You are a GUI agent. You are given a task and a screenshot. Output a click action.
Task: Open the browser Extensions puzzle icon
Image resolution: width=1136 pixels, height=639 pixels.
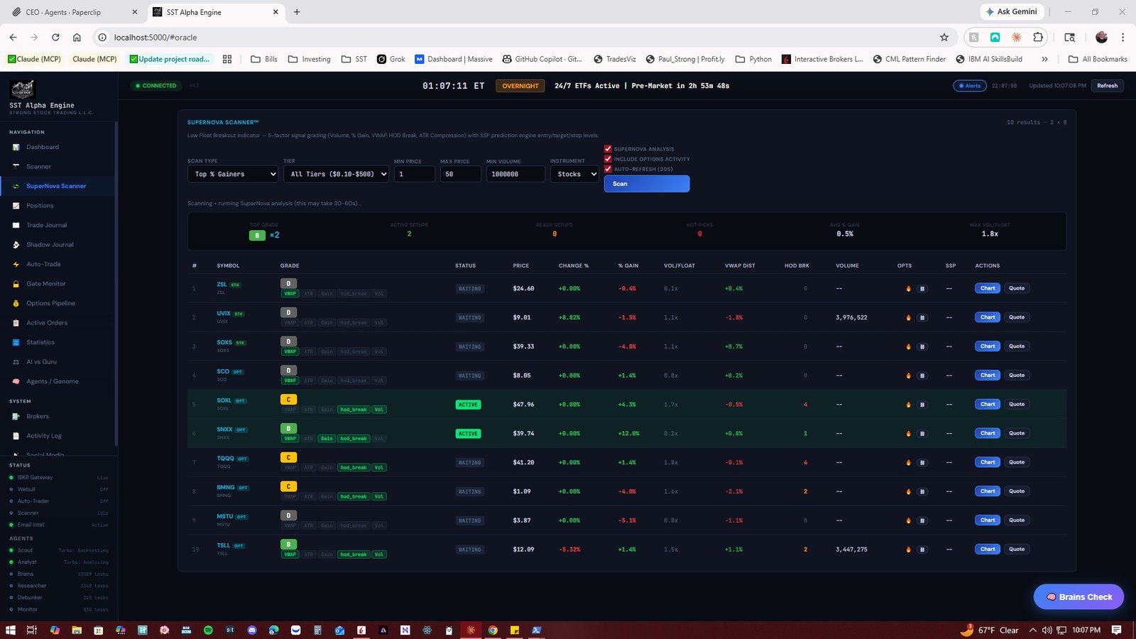point(1038,38)
